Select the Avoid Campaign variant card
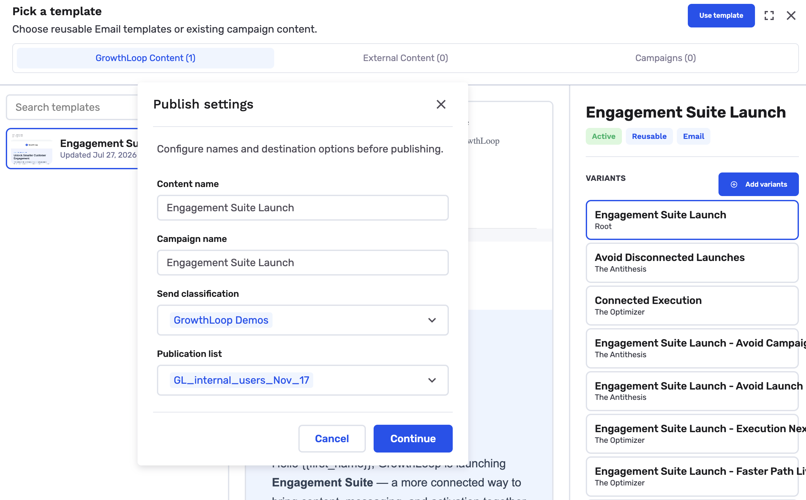Image resolution: width=806 pixels, height=500 pixels. [692, 348]
